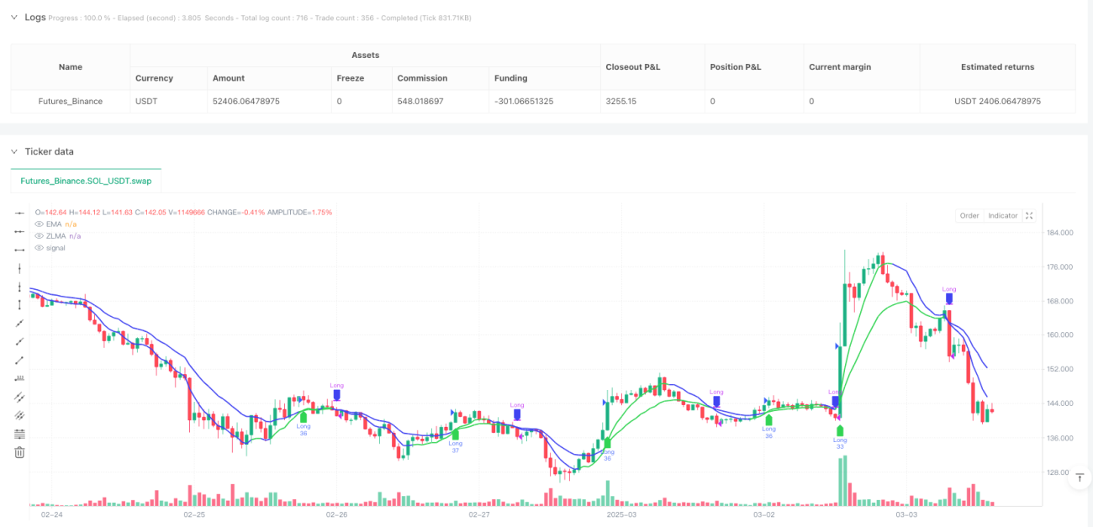Collapse the Ticker data section
Viewport: 1093px width, 527px height.
click(x=13, y=151)
